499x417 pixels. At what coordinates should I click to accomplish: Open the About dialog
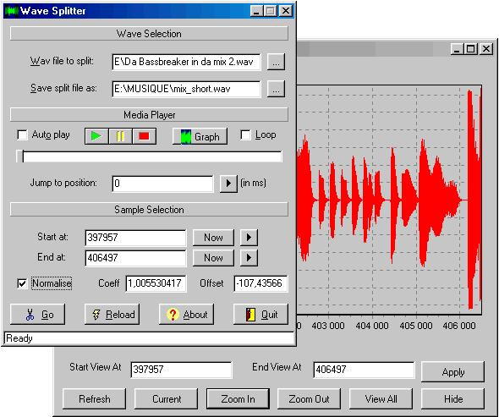pyautogui.click(x=186, y=315)
